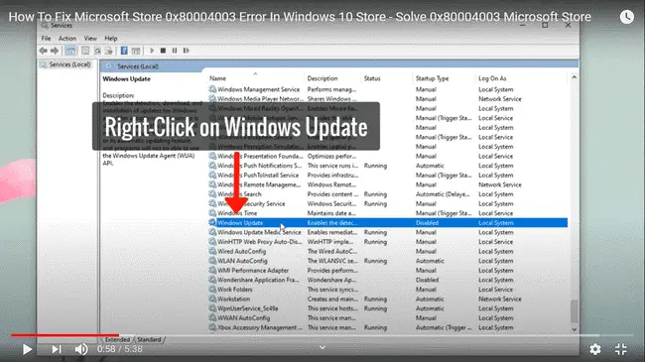The image size is (645, 362).
Task: Click the gear icon beside Work Folders
Action: 212,290
